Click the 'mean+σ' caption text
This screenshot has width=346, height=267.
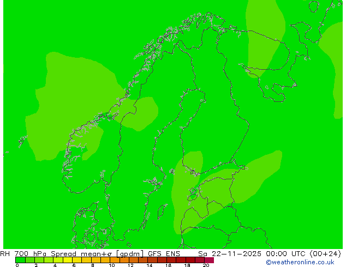point(97,254)
